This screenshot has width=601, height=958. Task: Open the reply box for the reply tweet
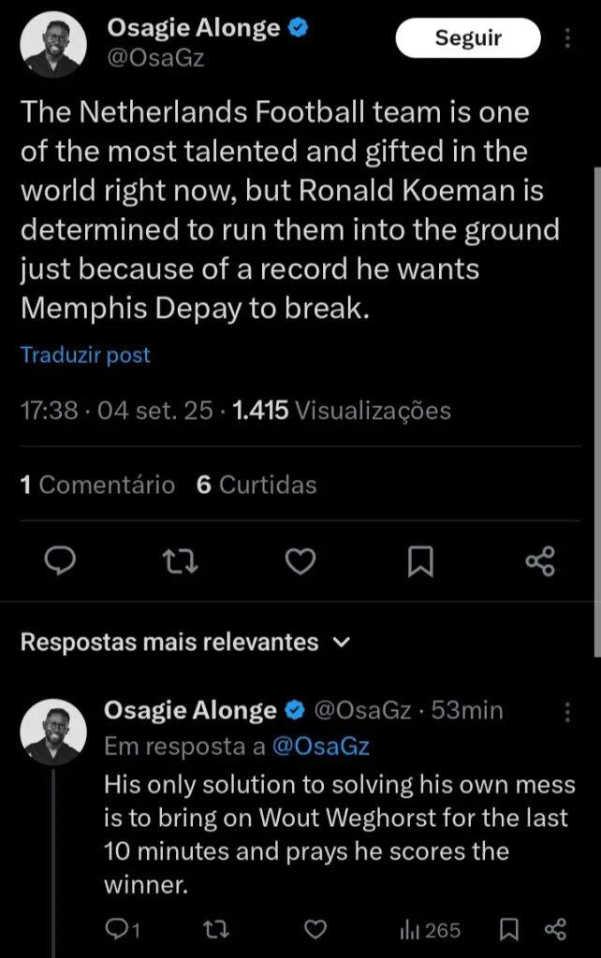118,930
